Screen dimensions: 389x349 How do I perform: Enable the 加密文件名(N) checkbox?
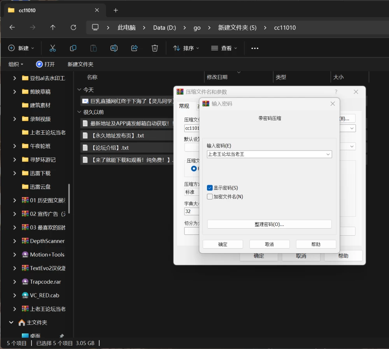[210, 196]
